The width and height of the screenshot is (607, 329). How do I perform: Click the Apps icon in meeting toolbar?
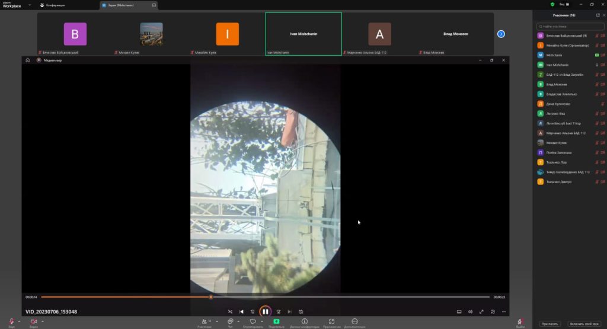pyautogui.click(x=332, y=321)
